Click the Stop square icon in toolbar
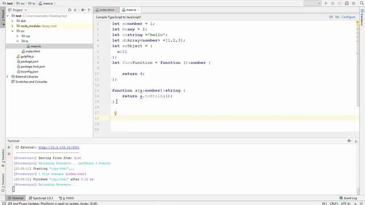This screenshot has height=205, width=365. [354, 3]
